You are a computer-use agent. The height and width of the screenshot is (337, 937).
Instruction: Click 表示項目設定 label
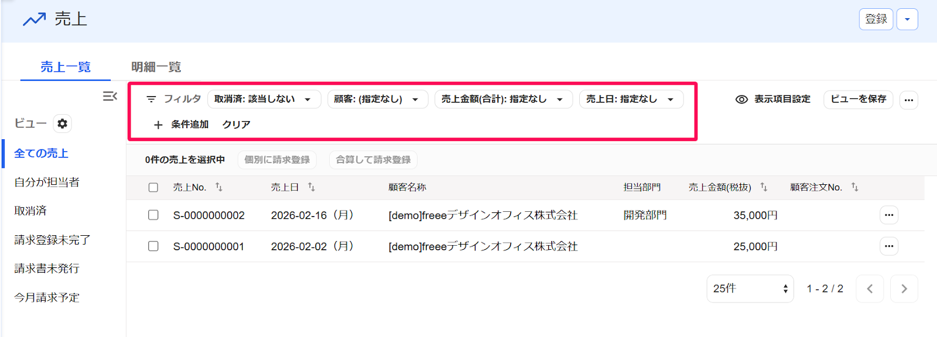pos(782,99)
